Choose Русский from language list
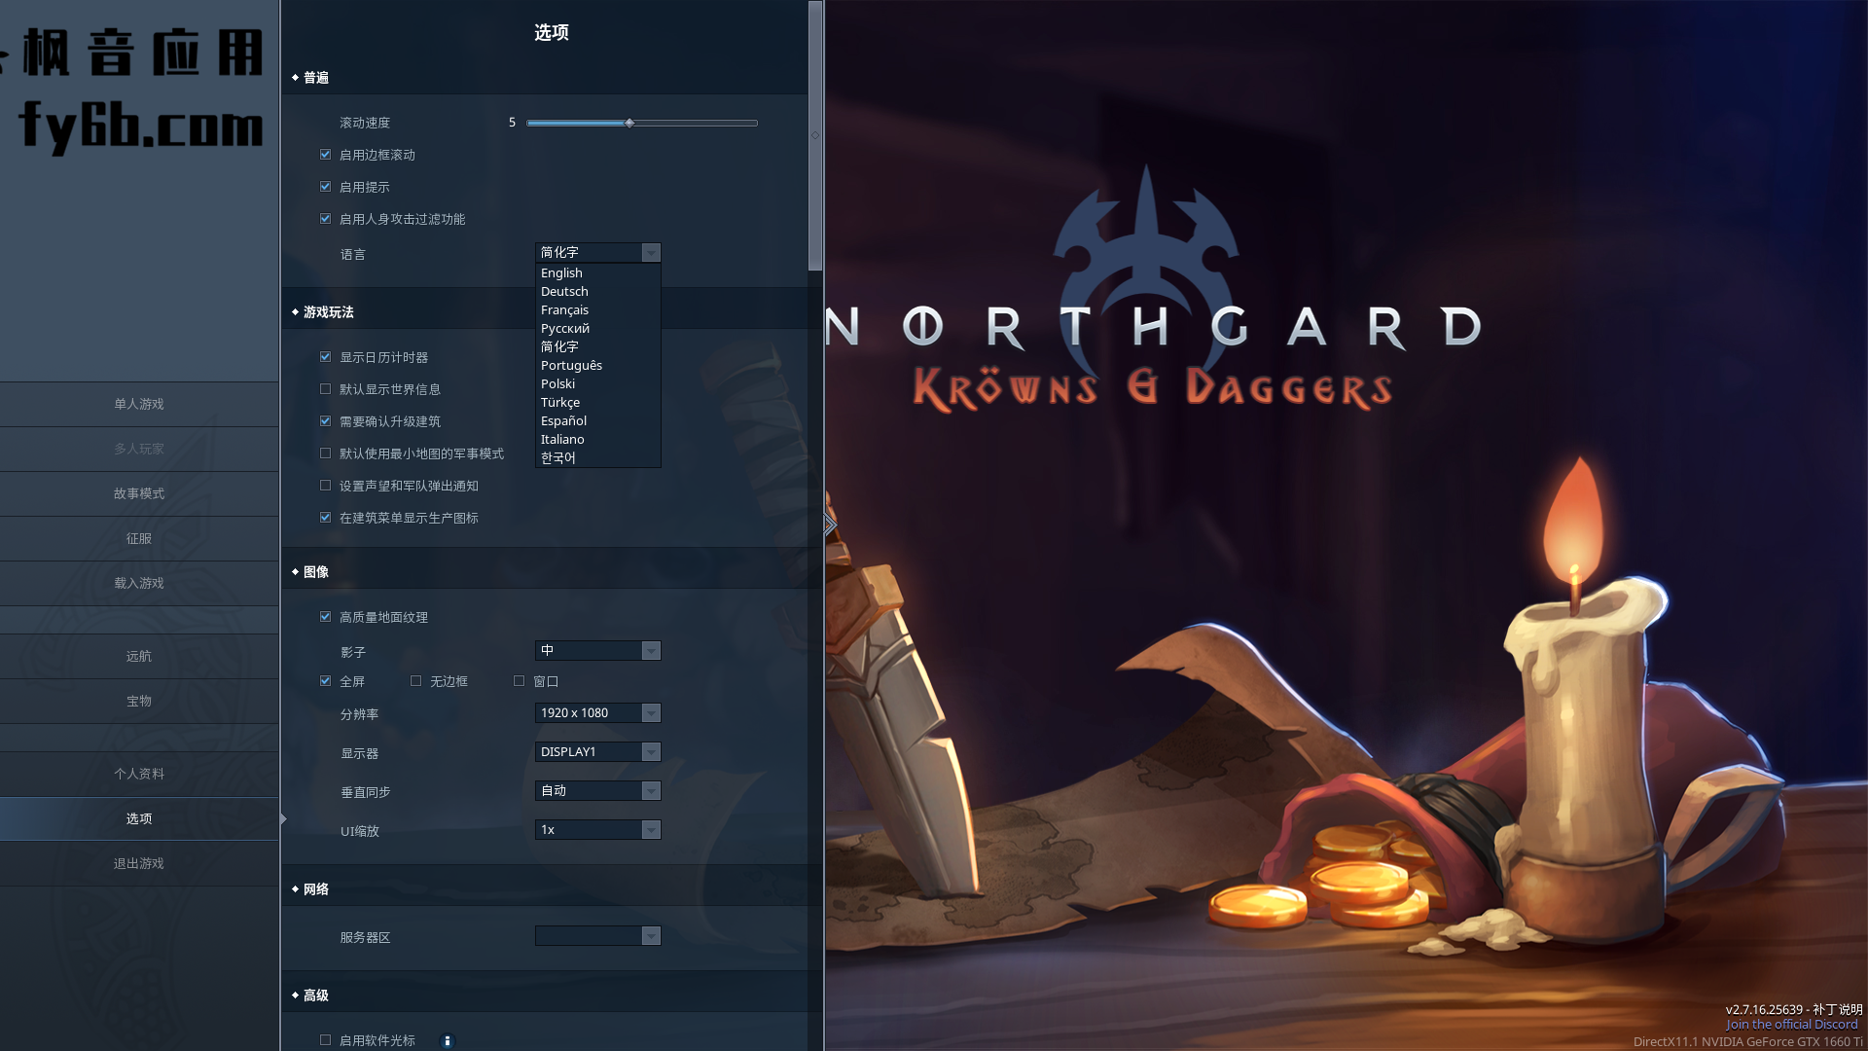 (x=598, y=329)
